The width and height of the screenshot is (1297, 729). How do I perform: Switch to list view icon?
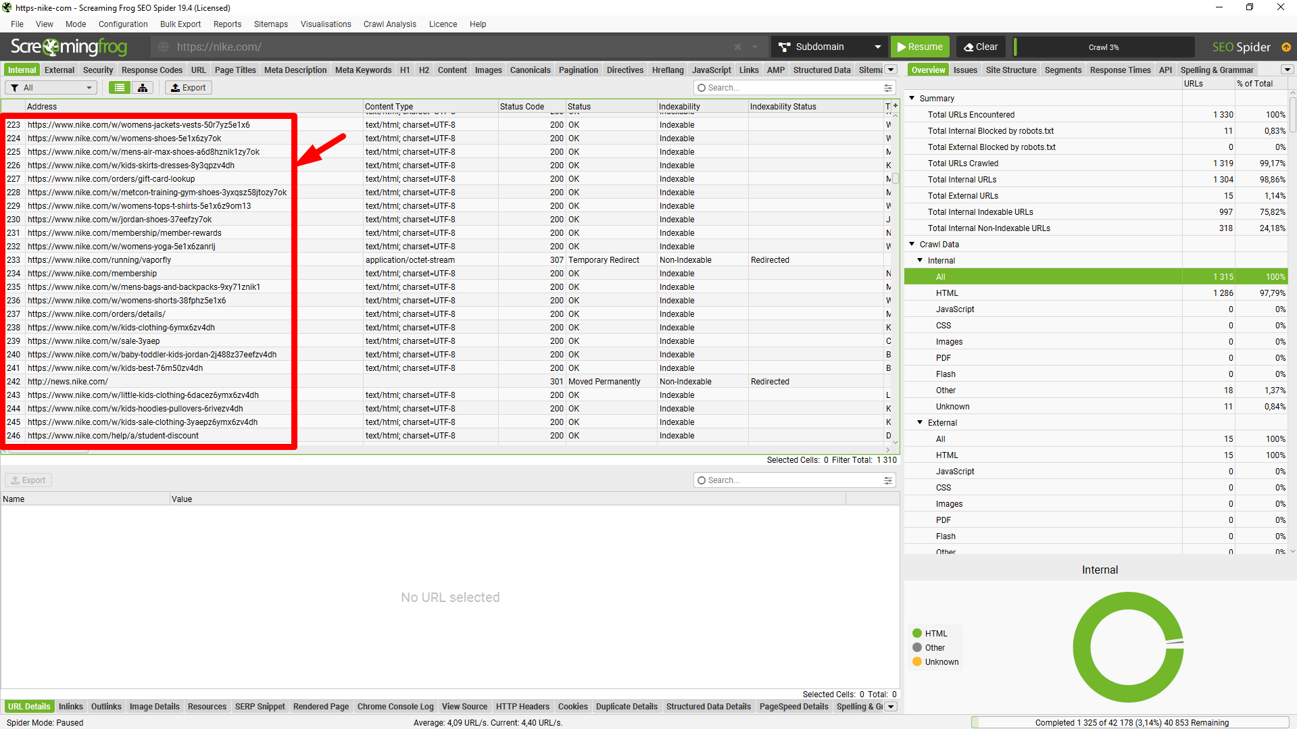(120, 88)
